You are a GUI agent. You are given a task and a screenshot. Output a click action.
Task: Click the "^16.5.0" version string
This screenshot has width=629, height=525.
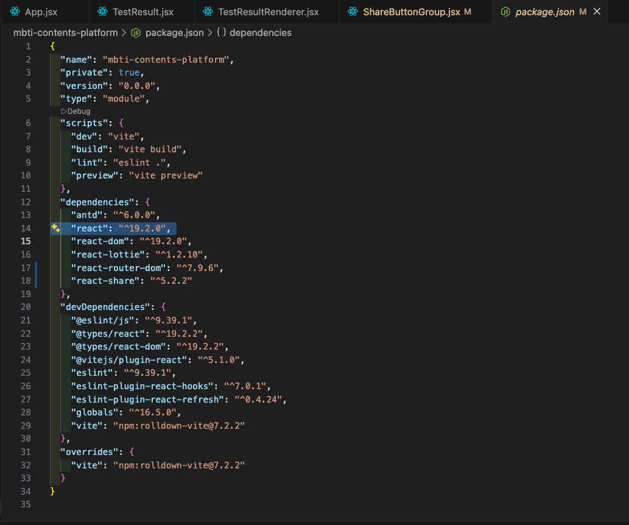pyautogui.click(x=152, y=412)
